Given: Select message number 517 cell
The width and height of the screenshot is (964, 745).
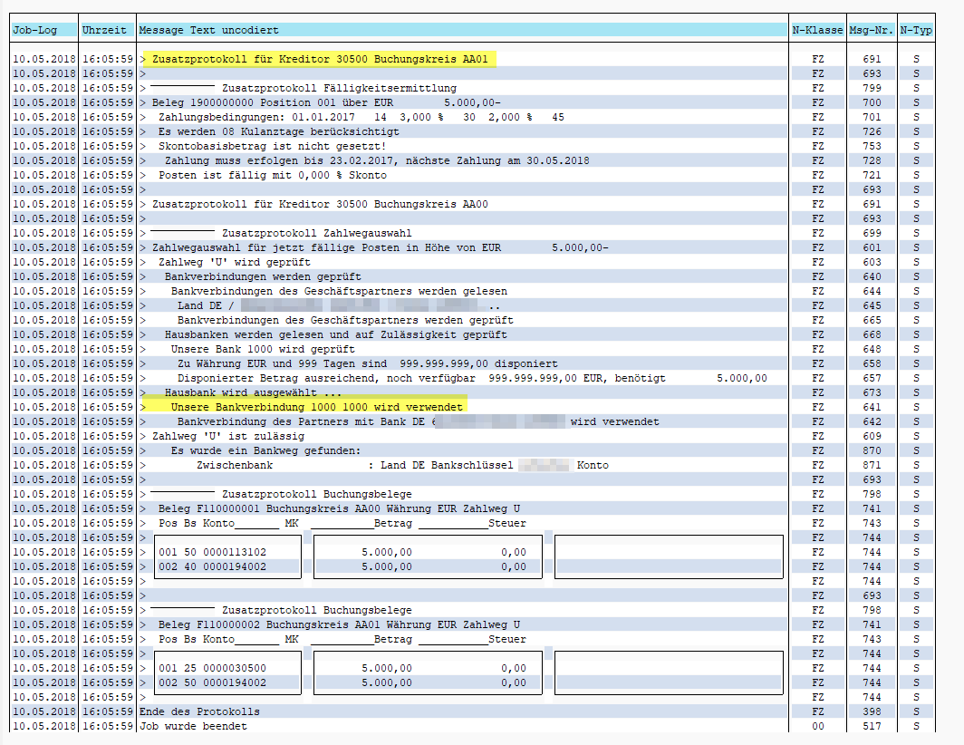Looking at the screenshot, I should (871, 727).
